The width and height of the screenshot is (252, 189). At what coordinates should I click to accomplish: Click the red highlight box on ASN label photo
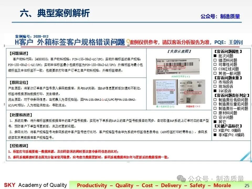pos(171,67)
